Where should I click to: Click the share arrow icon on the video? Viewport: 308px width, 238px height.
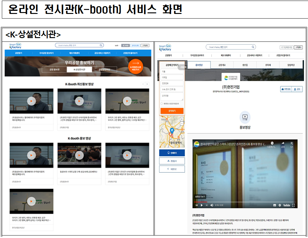(x=282, y=143)
